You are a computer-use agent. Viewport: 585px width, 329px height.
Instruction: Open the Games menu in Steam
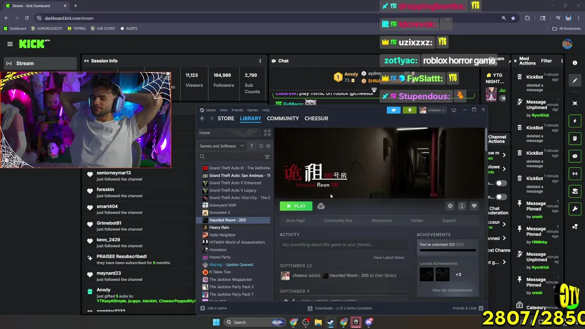253,110
